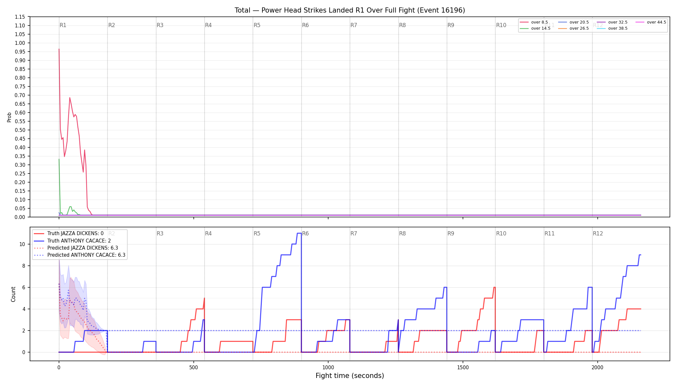Click the R1 round marker in the probability chart
This screenshot has height=387, width=677.
(63, 25)
